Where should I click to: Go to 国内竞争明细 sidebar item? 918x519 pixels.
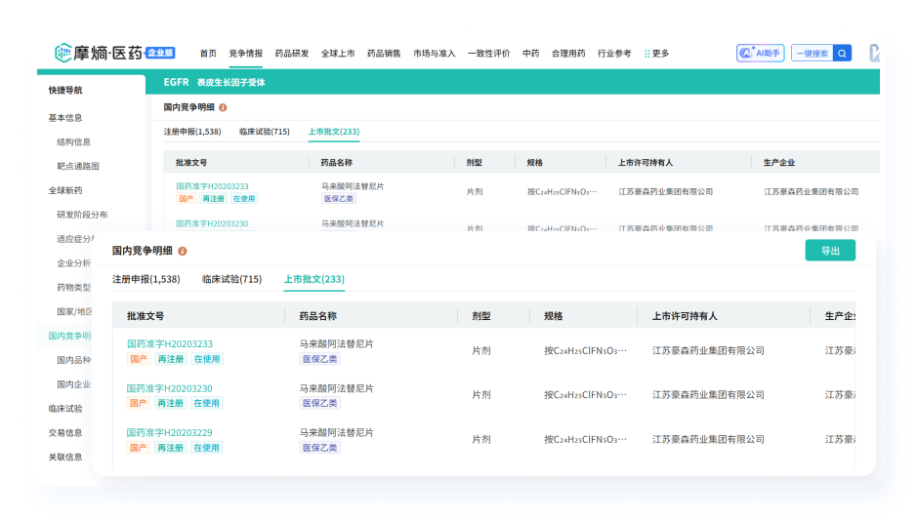[x=69, y=336]
